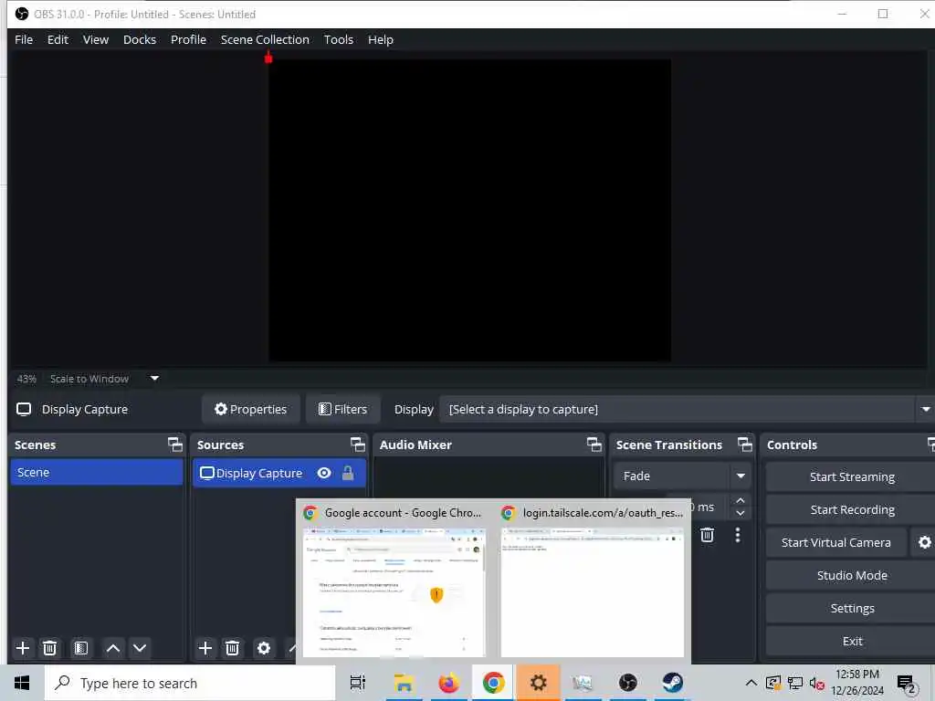Click the orange gear taskbar icon

pos(538,683)
